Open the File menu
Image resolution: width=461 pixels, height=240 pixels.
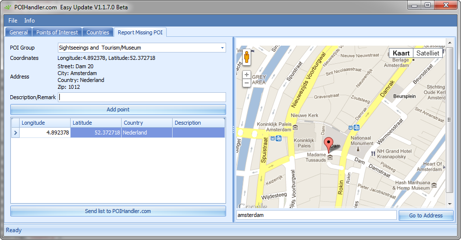(x=13, y=21)
